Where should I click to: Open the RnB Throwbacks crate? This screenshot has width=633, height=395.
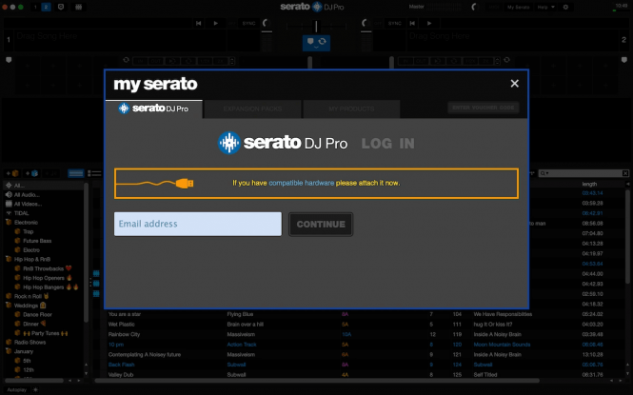(x=43, y=268)
